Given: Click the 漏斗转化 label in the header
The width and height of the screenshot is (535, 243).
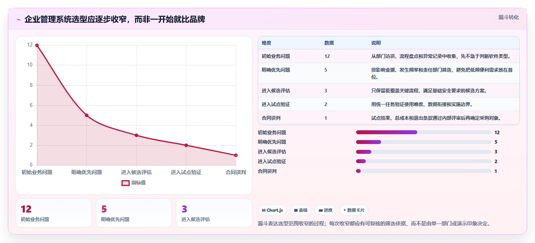Looking at the screenshot, I should pyautogui.click(x=509, y=17).
